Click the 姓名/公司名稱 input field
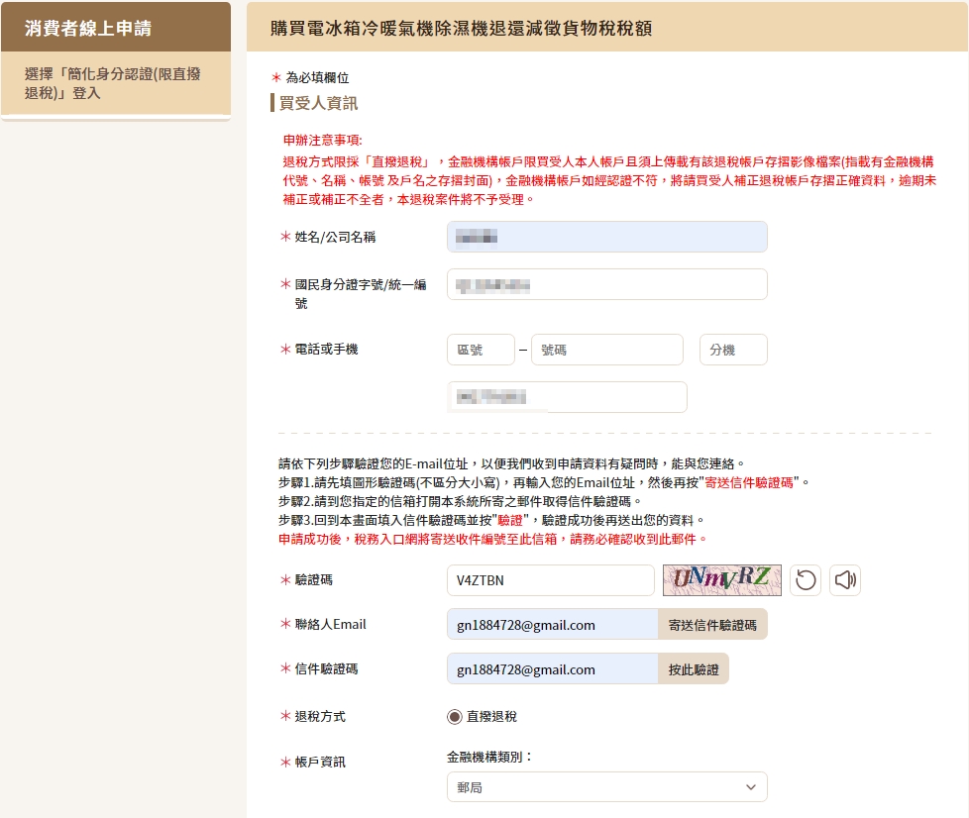Viewport: 969px width, 818px height. click(606, 237)
